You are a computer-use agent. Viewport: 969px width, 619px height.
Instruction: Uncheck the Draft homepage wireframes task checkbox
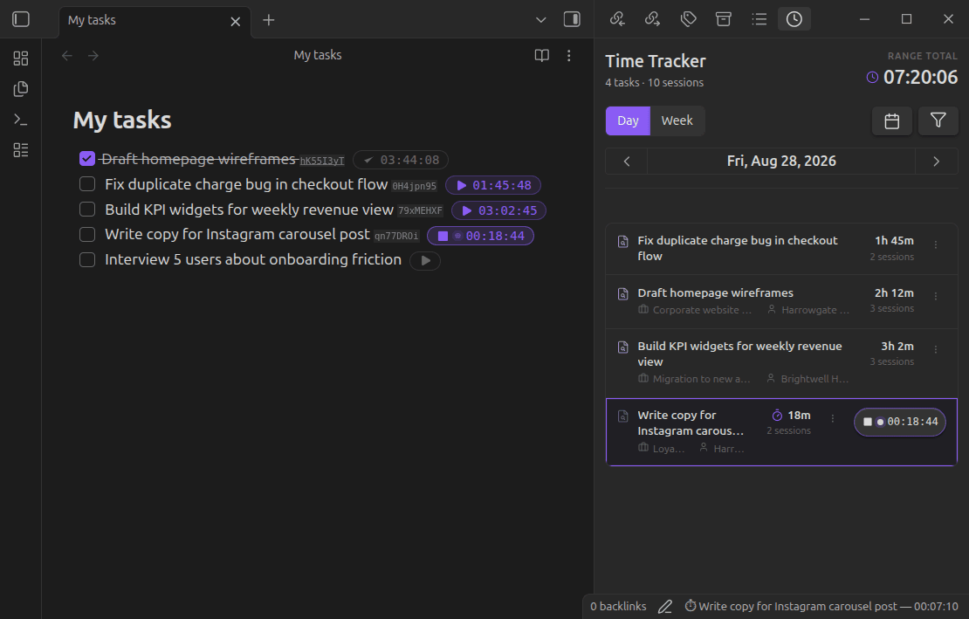click(87, 159)
